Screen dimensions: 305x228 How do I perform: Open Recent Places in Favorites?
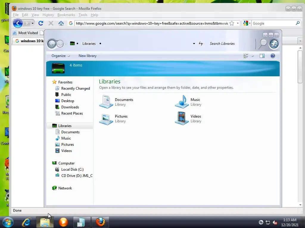click(x=72, y=113)
